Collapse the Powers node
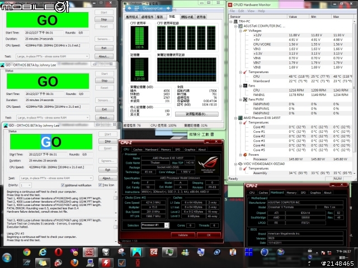This screenshot has height=268, width=358. pyautogui.click(x=241, y=155)
